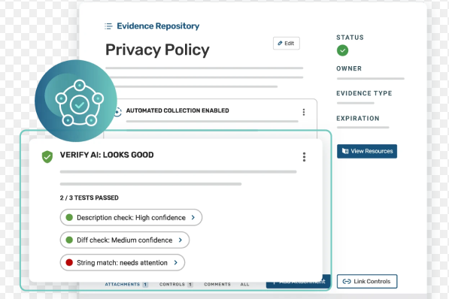449x299 pixels.
Task: Open Diff check: Medium confidence pill
Action: click(x=125, y=240)
